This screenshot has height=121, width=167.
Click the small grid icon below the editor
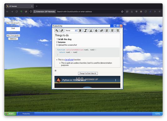(x=55, y=70)
